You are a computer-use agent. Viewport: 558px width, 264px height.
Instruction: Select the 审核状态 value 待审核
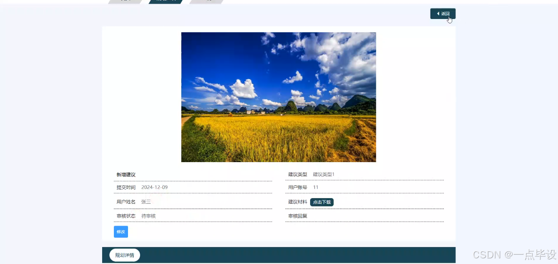click(x=148, y=216)
